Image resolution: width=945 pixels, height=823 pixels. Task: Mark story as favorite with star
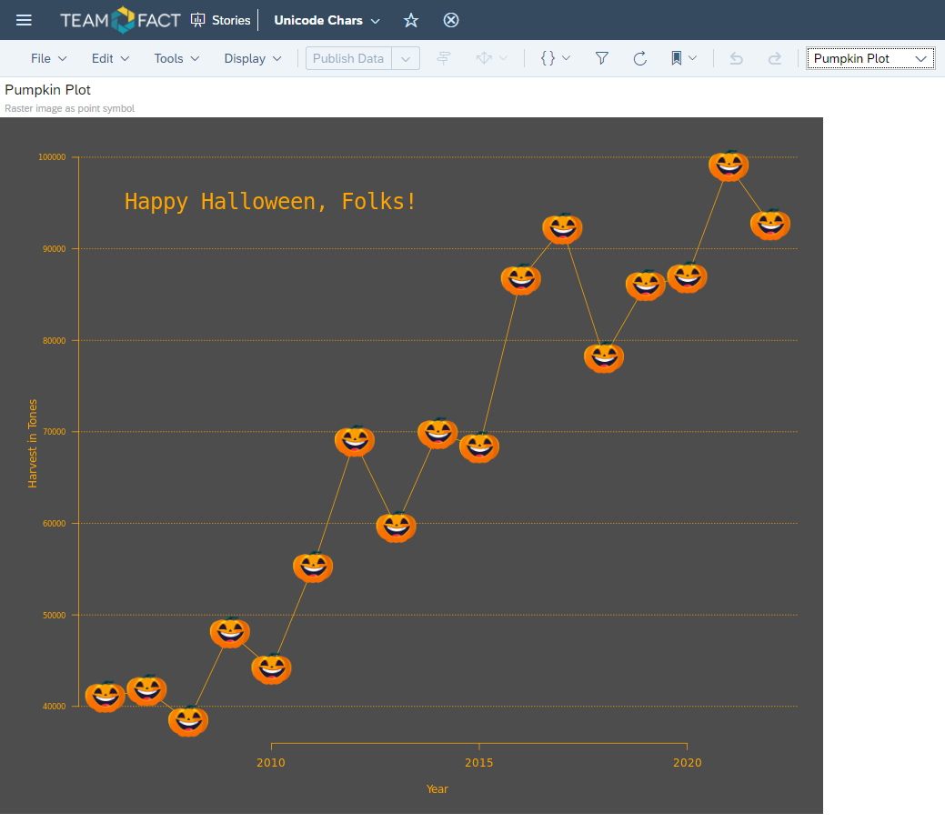pyautogui.click(x=411, y=21)
